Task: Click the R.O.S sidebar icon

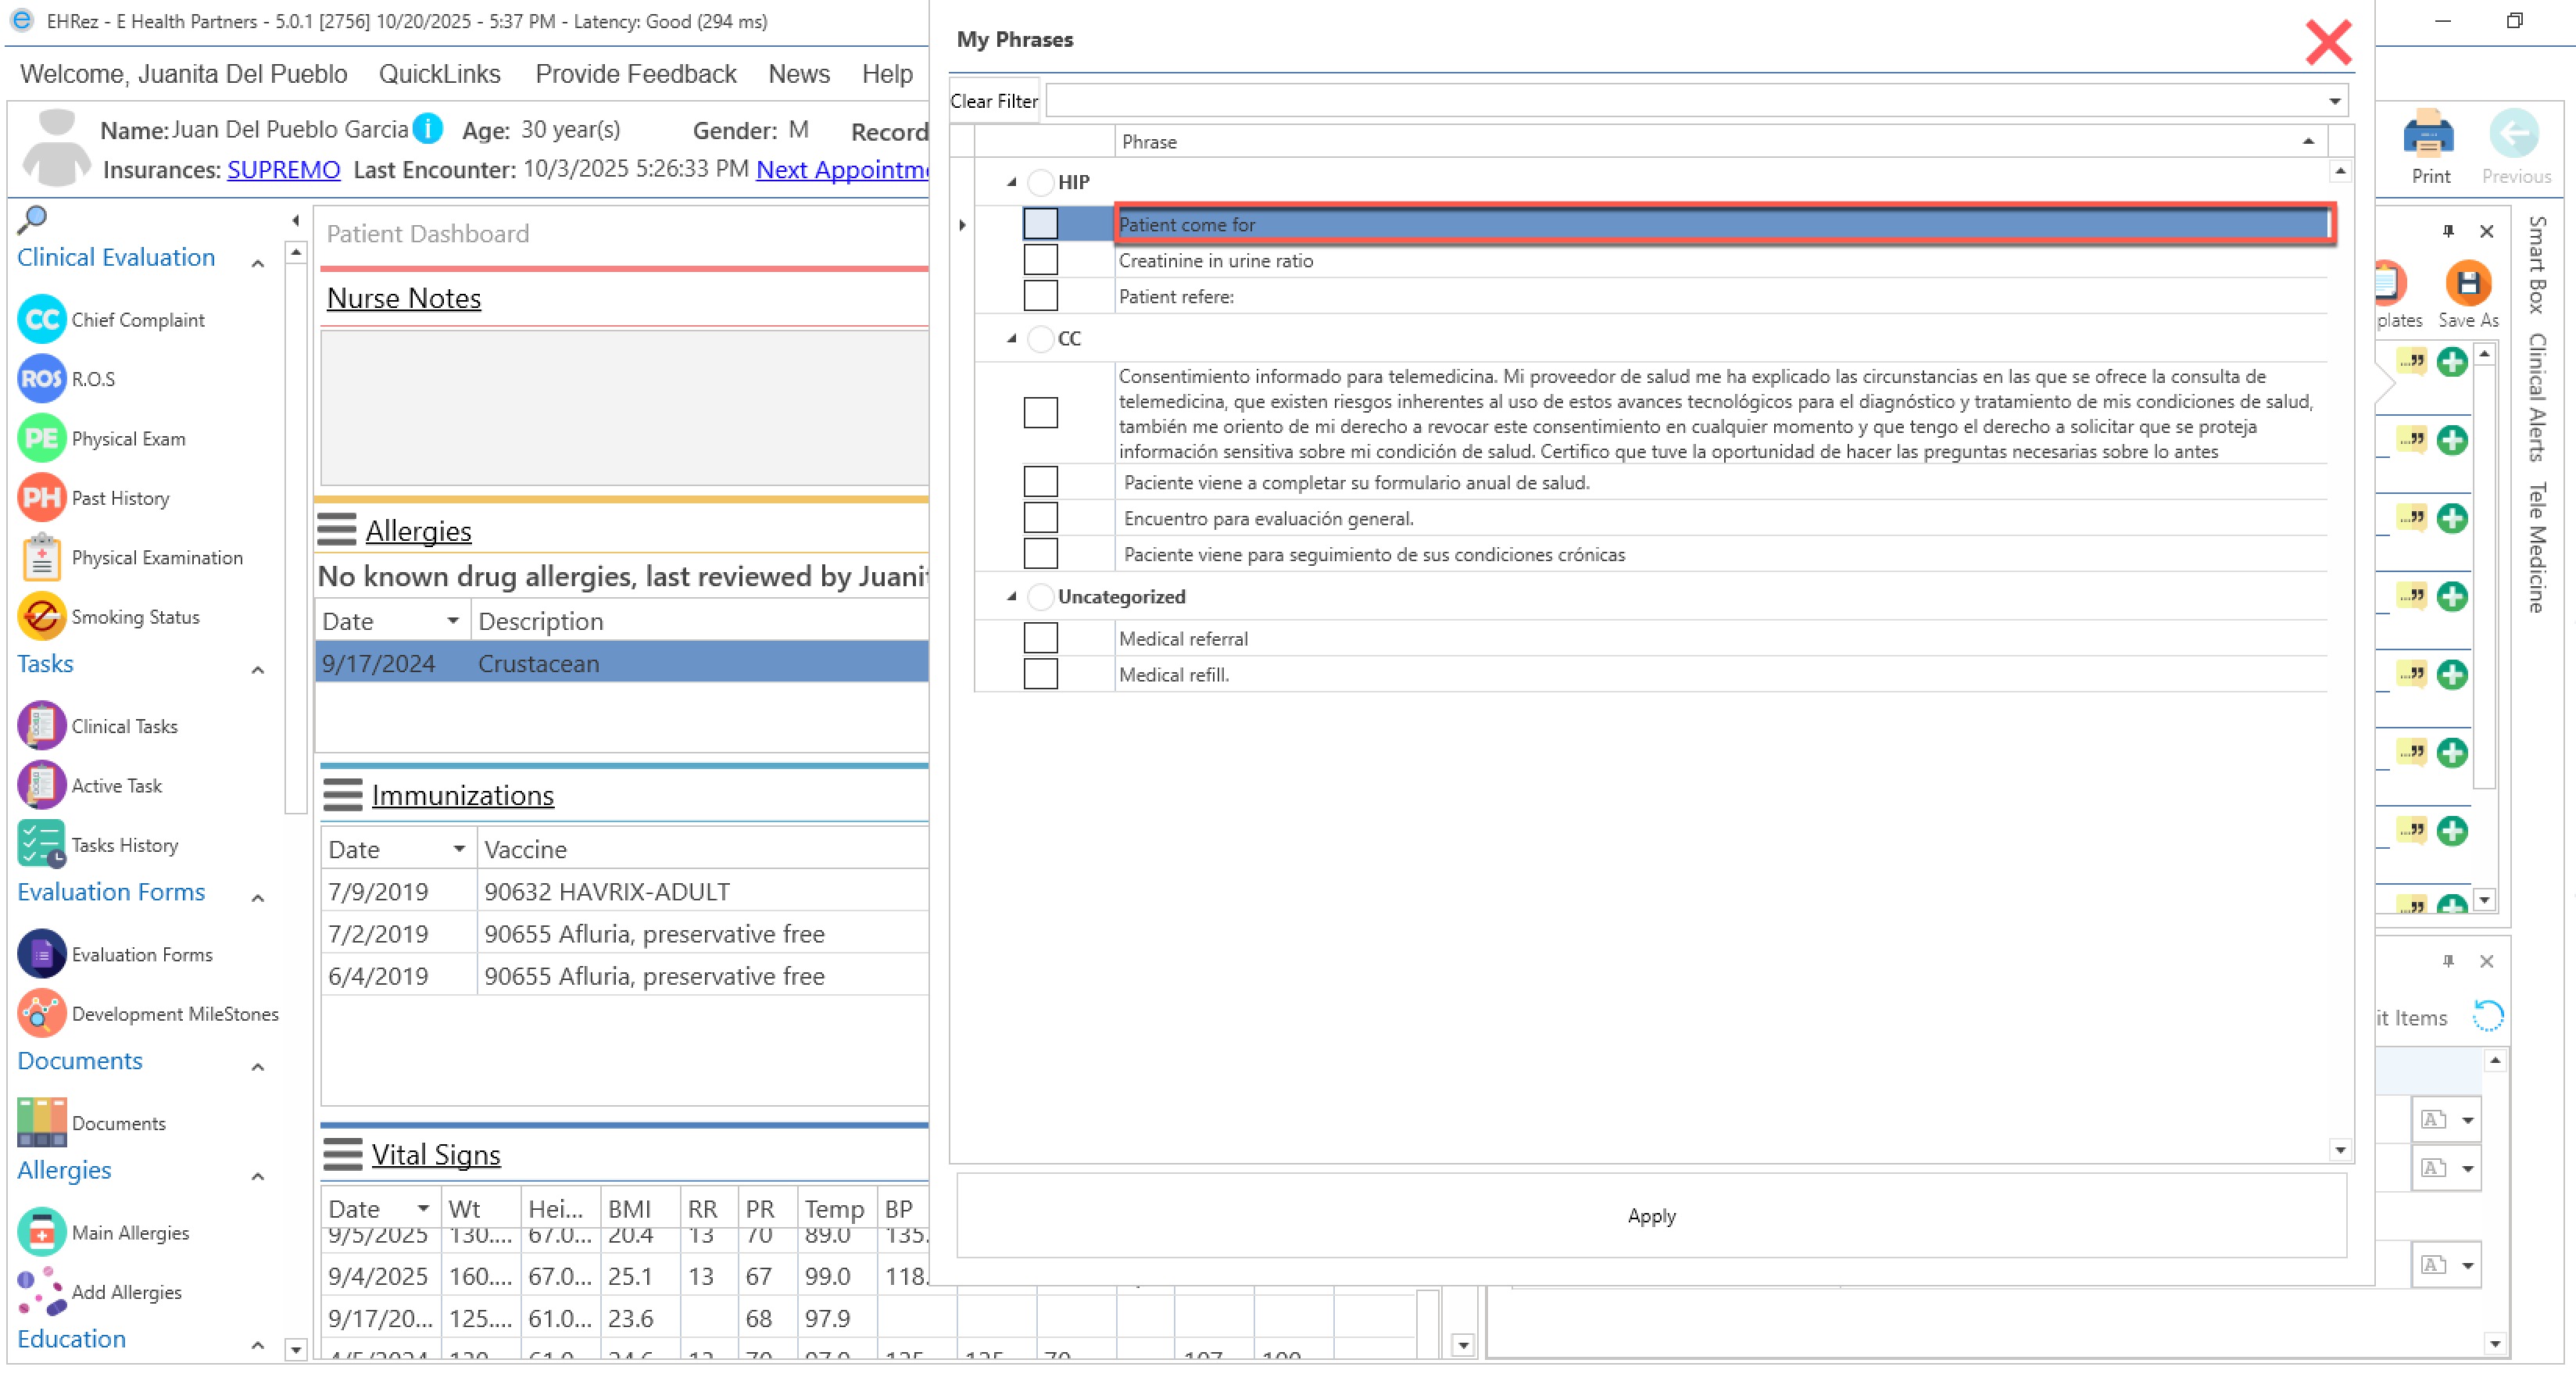Action: point(41,379)
